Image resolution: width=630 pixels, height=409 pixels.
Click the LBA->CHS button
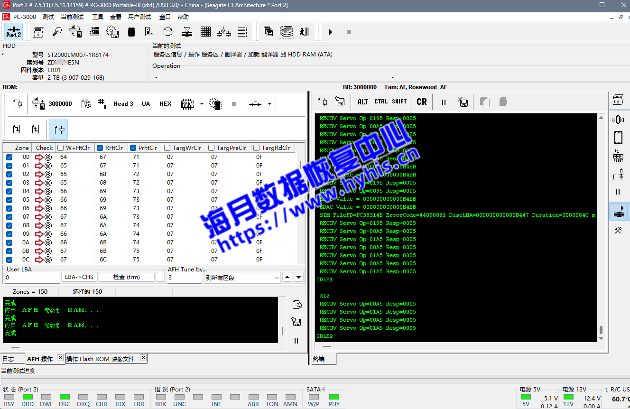(x=79, y=277)
